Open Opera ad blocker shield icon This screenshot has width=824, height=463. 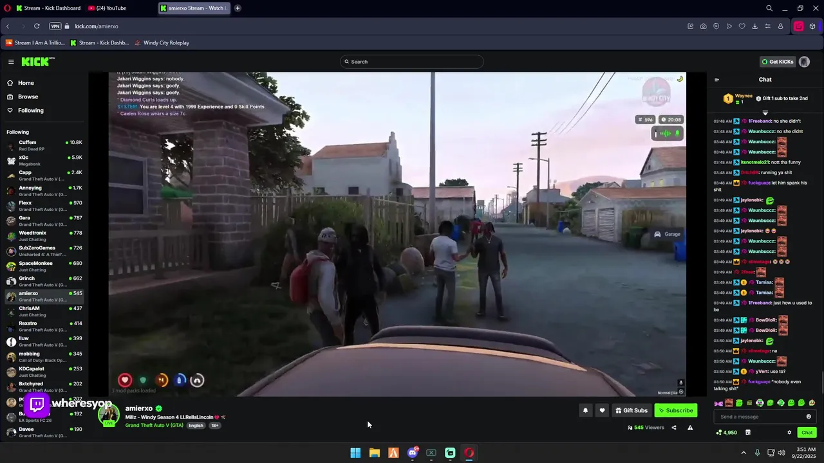[x=716, y=26]
